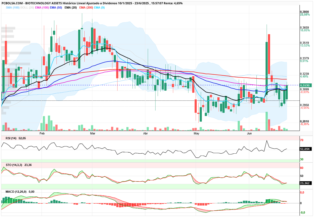This screenshot has width=314, height=217.
Task: Click the Feb month label on time axis
Action: pyautogui.click(x=42, y=133)
